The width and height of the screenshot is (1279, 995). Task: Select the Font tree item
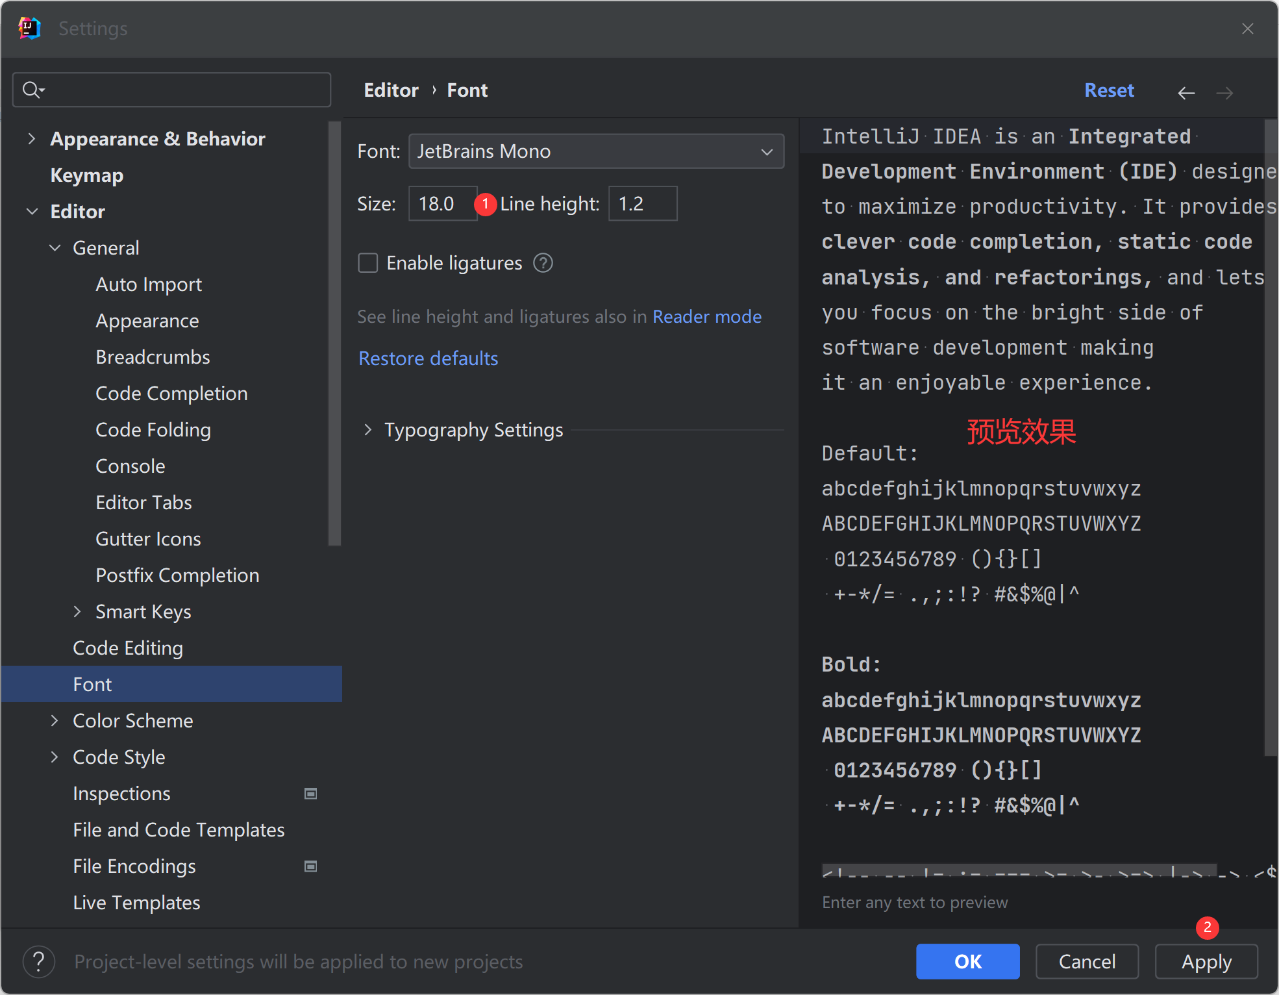pos(171,684)
